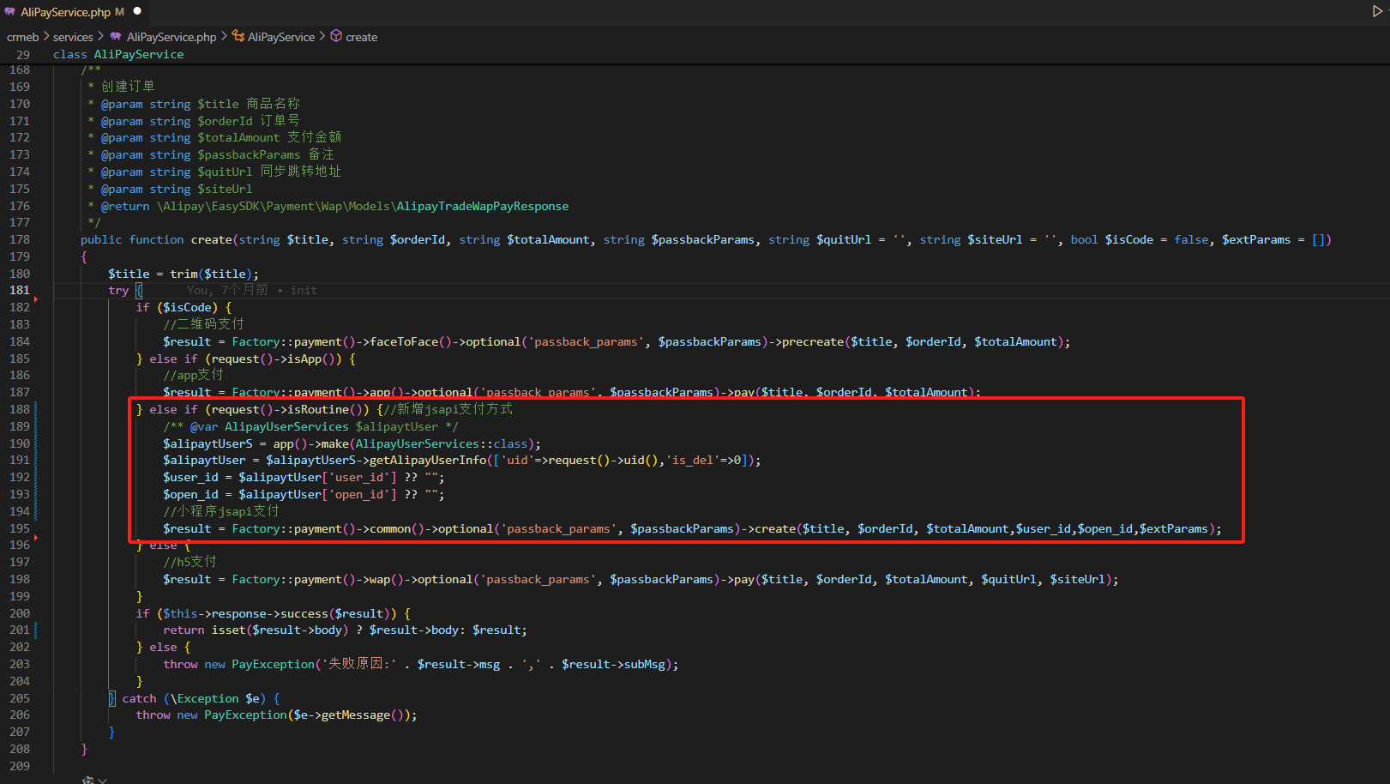Click $result->subMsg on line 203

[x=613, y=664]
